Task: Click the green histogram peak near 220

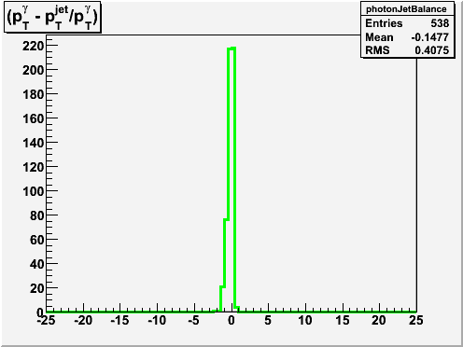Action: point(231,49)
